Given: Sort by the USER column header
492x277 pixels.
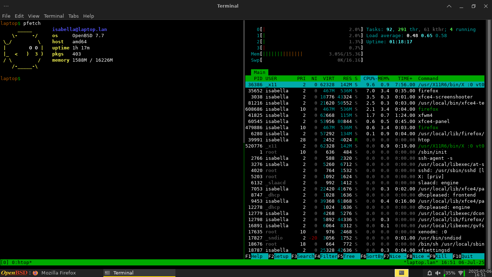Looking at the screenshot, I should (271, 78).
